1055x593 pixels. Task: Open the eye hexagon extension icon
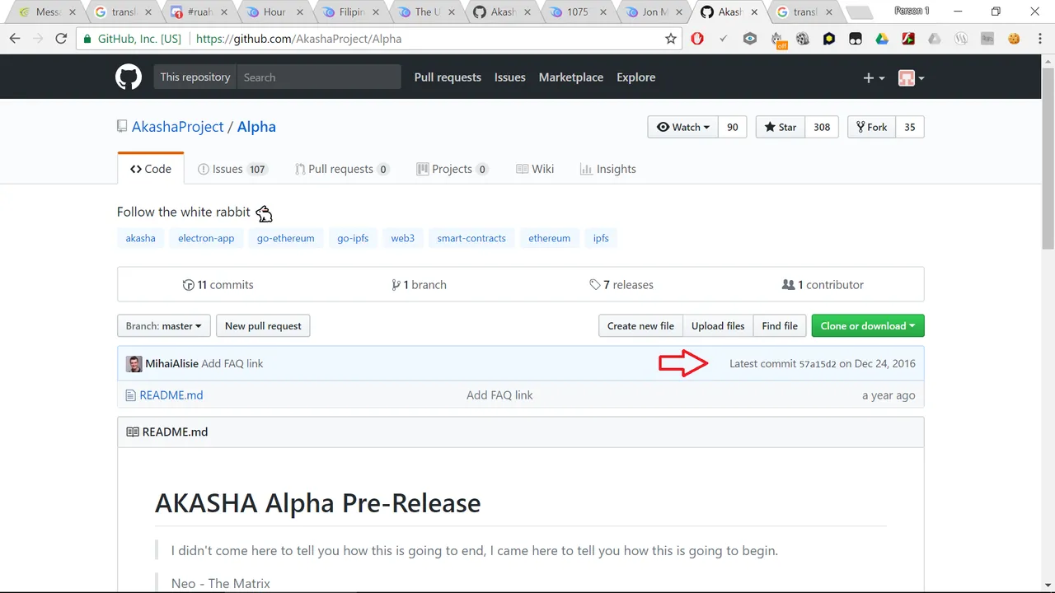click(749, 39)
